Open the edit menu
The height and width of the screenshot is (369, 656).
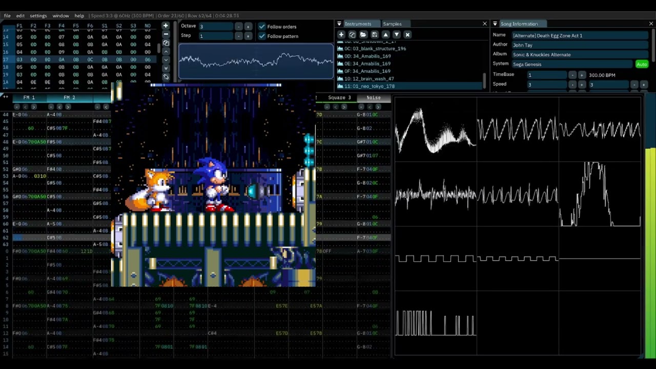(x=20, y=16)
